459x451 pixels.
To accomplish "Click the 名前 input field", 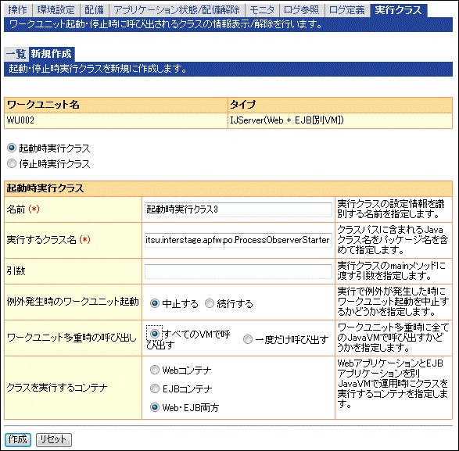I will coord(238,209).
